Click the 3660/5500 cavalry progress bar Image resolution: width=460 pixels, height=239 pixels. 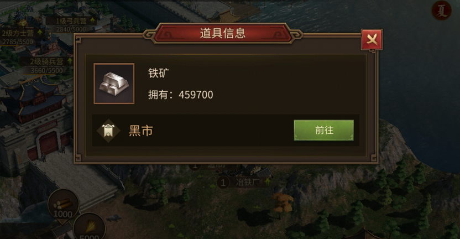[46, 70]
